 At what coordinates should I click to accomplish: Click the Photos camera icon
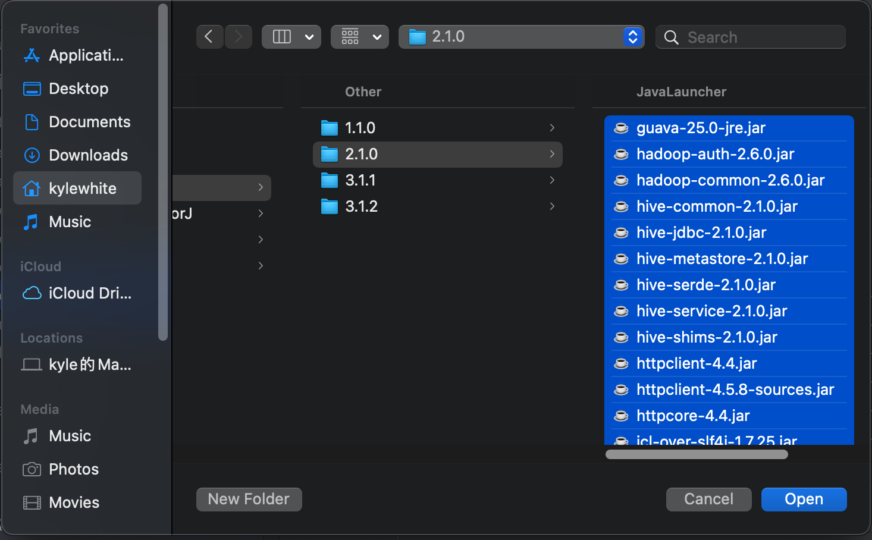pyautogui.click(x=32, y=469)
